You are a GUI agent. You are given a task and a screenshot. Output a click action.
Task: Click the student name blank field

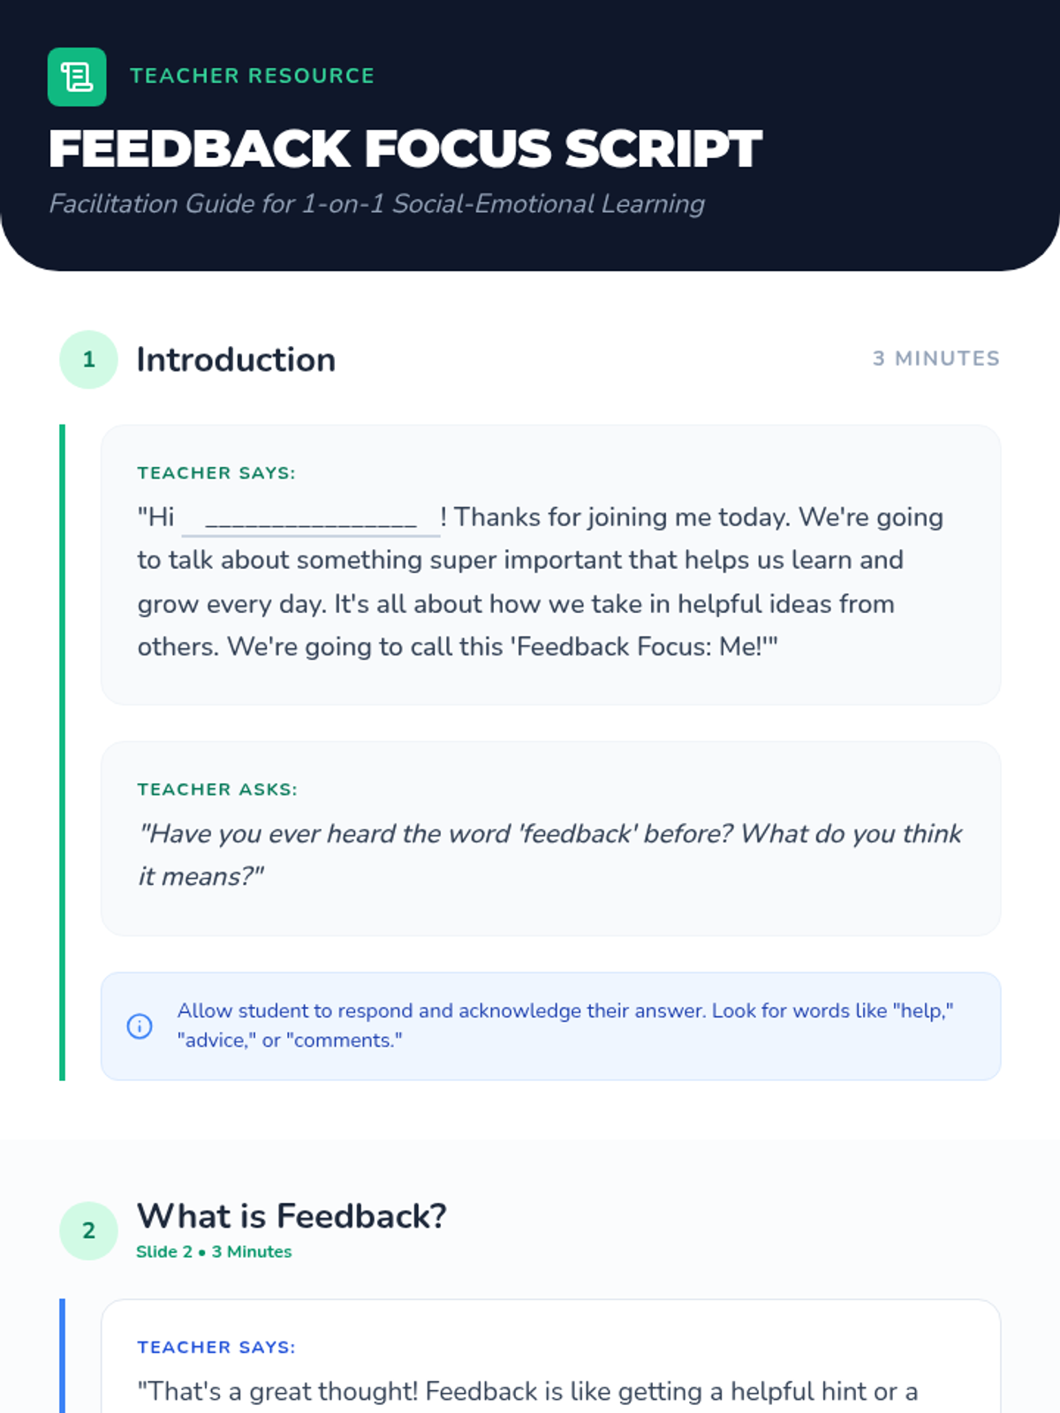(310, 518)
